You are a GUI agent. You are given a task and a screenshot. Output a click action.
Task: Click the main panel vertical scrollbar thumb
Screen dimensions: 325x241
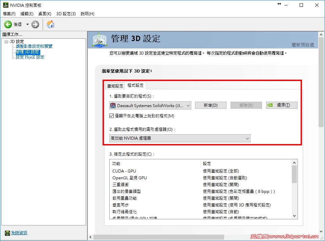(321, 82)
